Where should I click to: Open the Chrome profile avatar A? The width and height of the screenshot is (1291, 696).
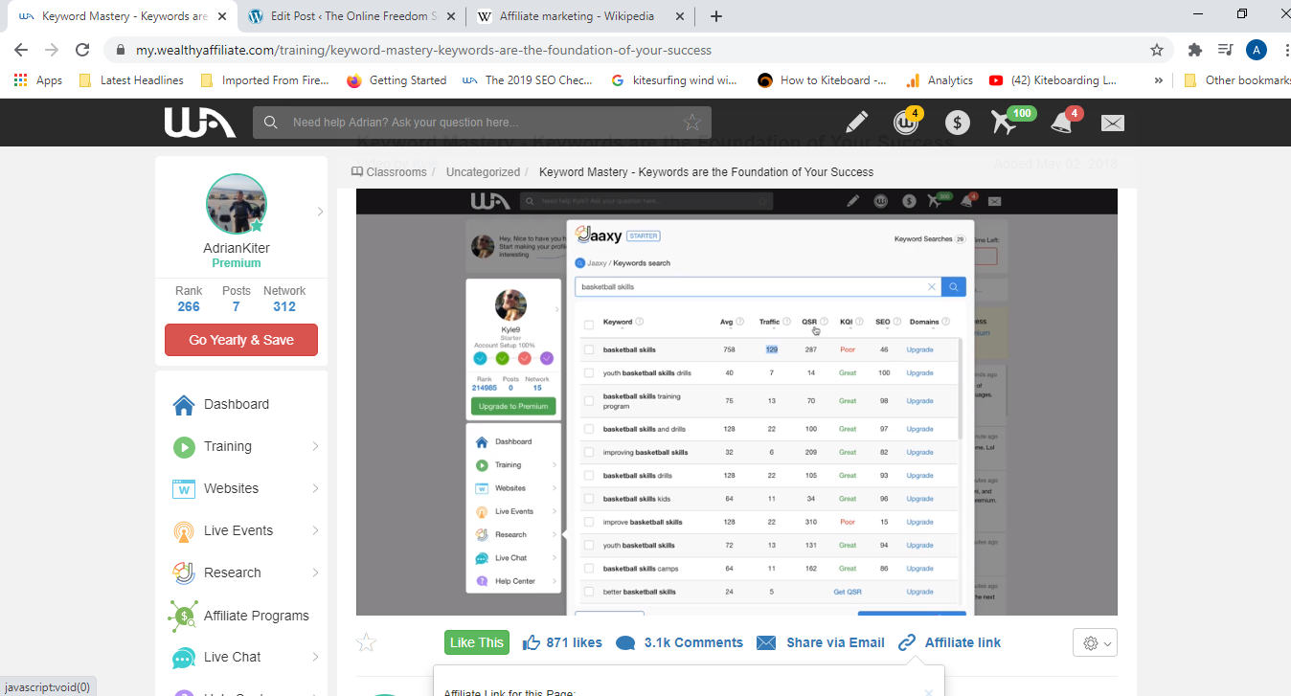tap(1257, 50)
